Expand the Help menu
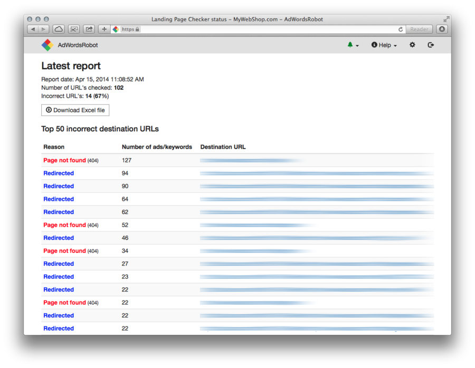The width and height of the screenshot is (475, 368). tap(384, 45)
